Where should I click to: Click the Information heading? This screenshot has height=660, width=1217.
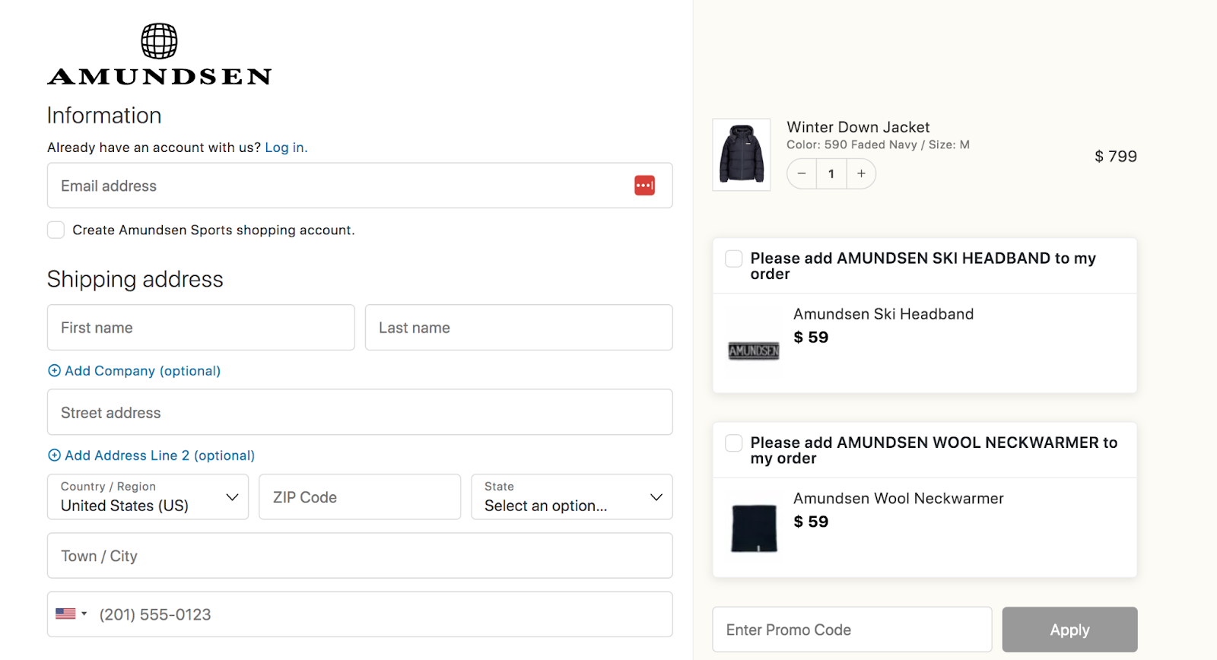(104, 115)
